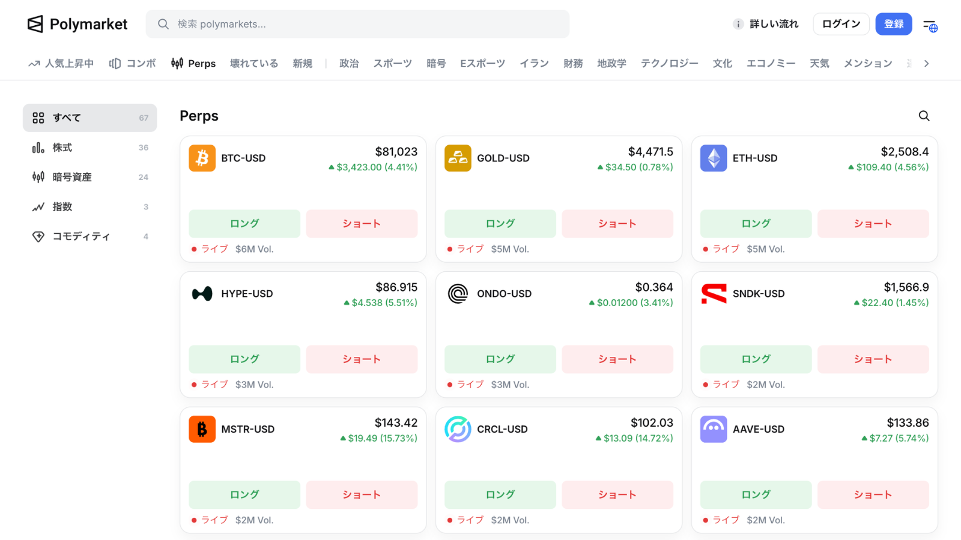Viewport: 961px width, 540px height.
Task: Go long on MSTR-USD
Action: tap(244, 495)
